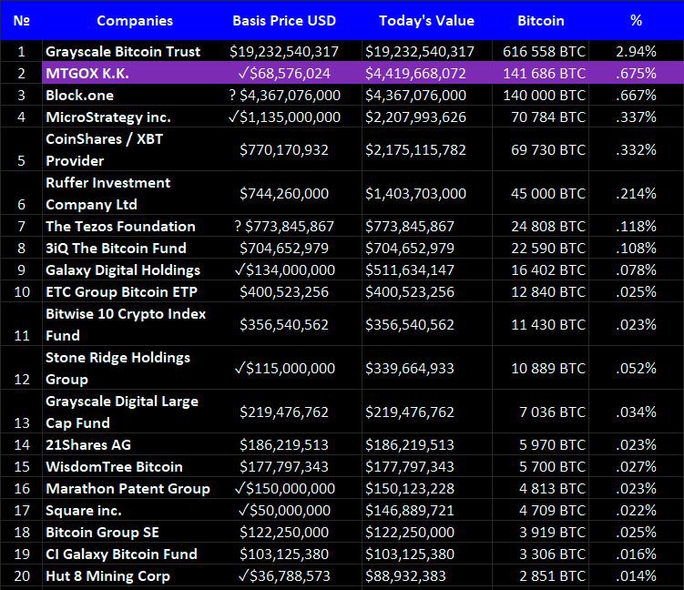Click today's value $88,932,383
This screenshot has height=590, width=684.
[x=403, y=575]
